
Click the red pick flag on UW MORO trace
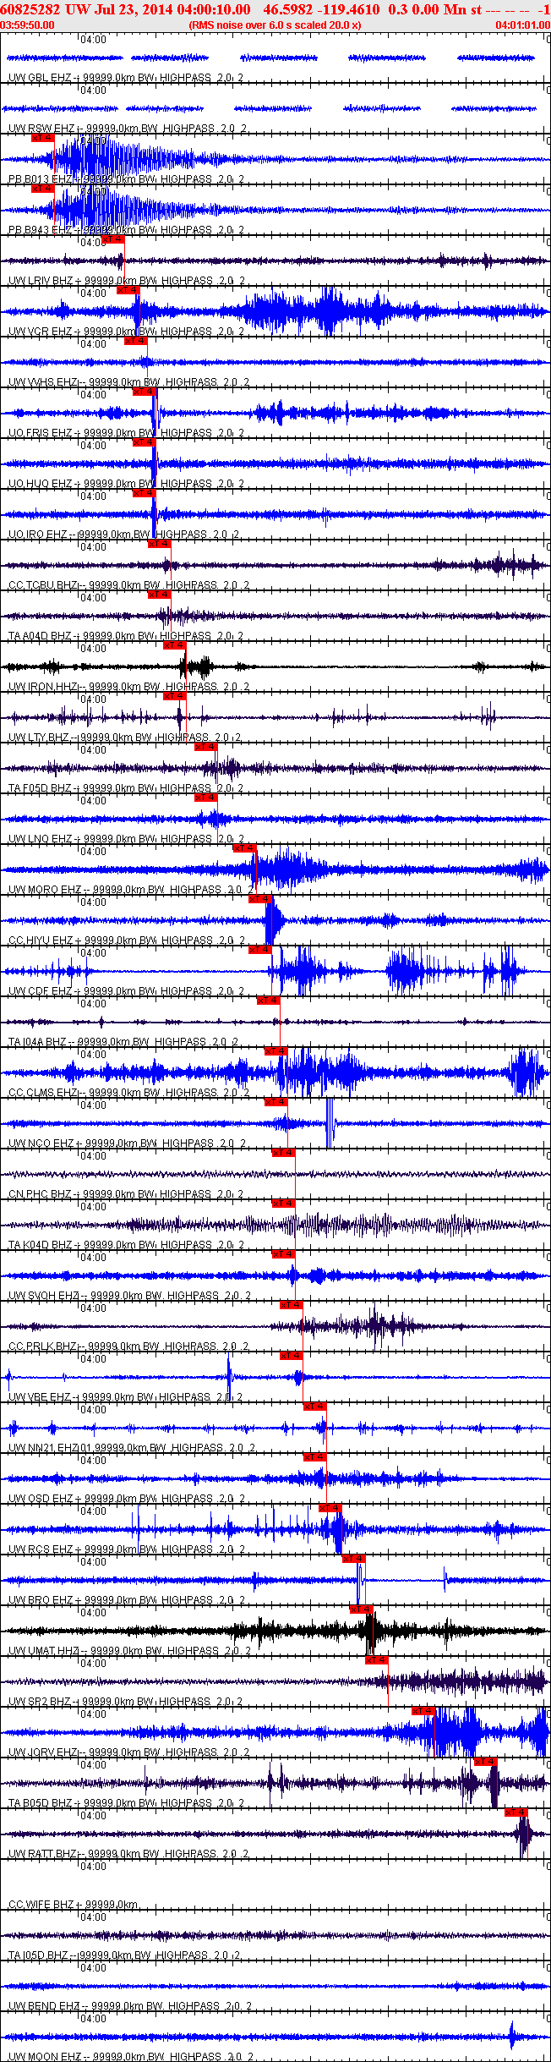coord(245,848)
